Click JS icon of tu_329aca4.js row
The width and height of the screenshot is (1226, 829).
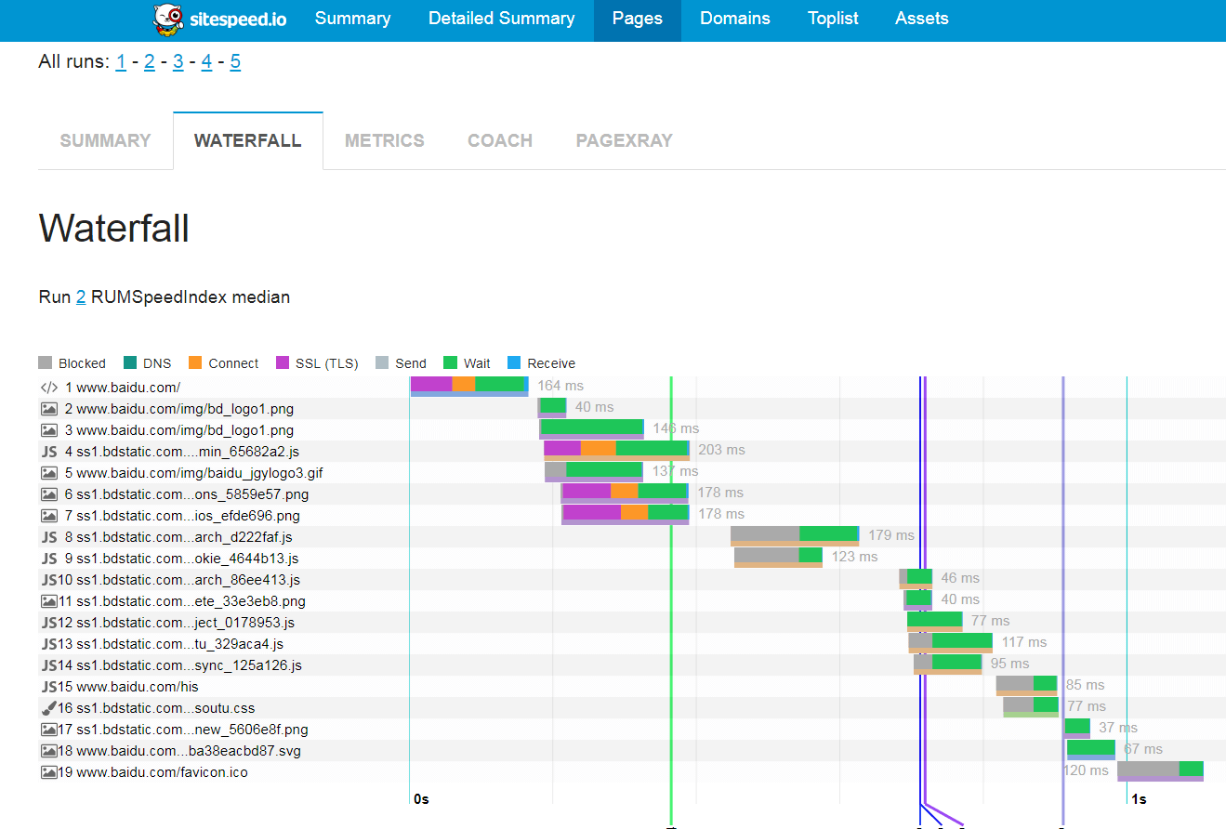click(49, 644)
